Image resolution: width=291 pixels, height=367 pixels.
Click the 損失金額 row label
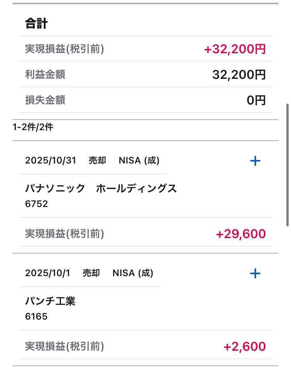[45, 100]
